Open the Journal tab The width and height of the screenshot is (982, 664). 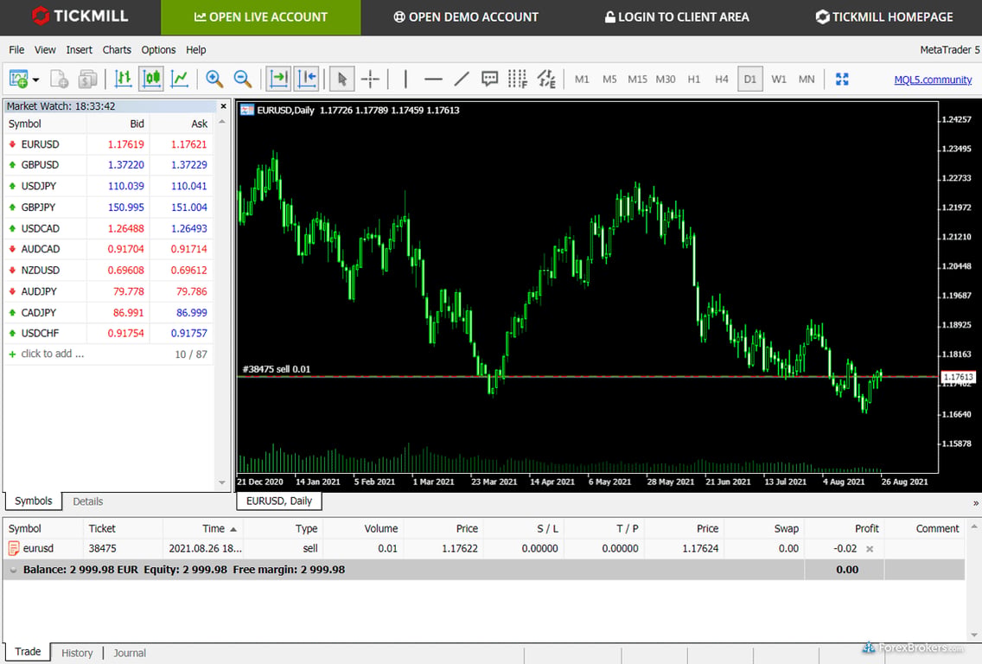tap(130, 653)
